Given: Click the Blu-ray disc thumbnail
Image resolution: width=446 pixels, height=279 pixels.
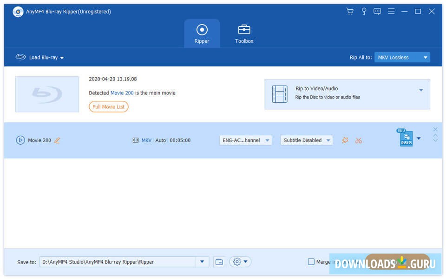Looking at the screenshot, I should tap(47, 94).
